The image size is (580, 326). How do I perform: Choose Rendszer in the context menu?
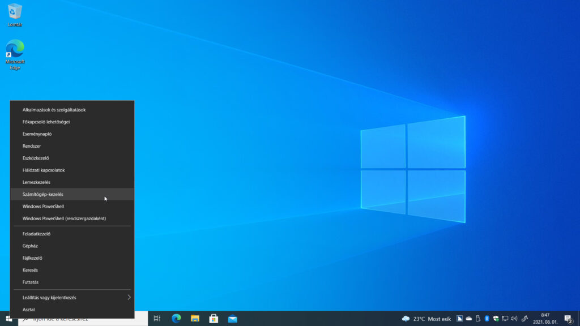coord(72,146)
